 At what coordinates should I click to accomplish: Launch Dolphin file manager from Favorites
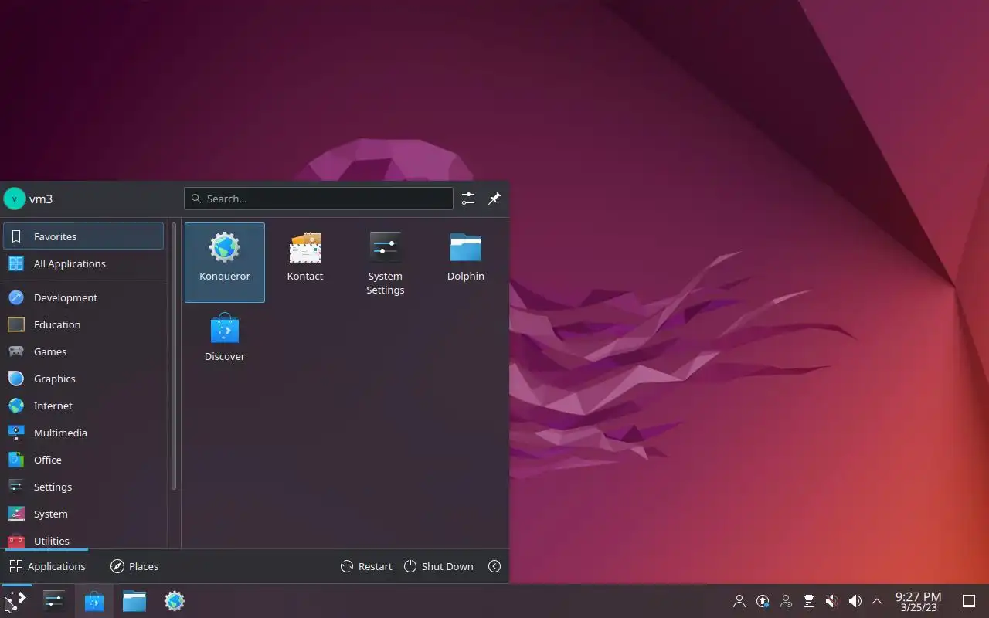click(x=466, y=263)
